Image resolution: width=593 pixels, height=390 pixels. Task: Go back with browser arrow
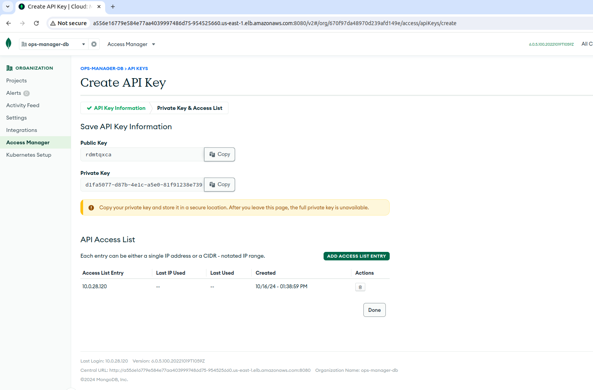coord(9,23)
